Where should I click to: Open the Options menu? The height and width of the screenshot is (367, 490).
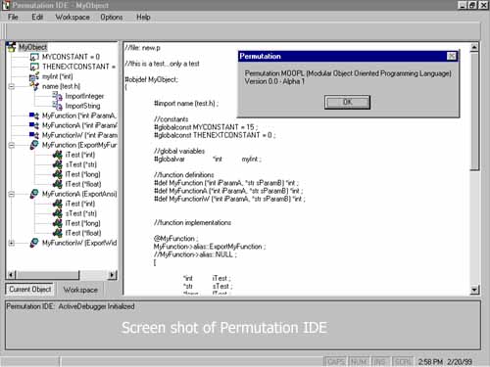(112, 17)
